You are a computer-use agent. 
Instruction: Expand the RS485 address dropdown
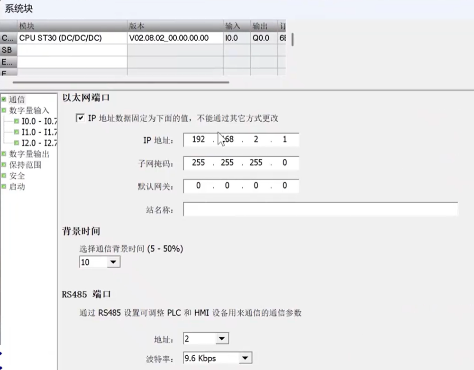pyautogui.click(x=221, y=339)
